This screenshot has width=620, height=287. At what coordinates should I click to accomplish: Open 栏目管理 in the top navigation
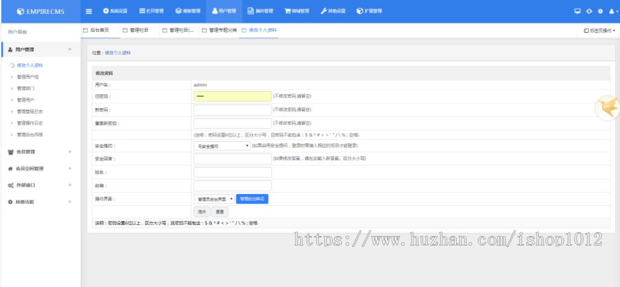(x=152, y=11)
